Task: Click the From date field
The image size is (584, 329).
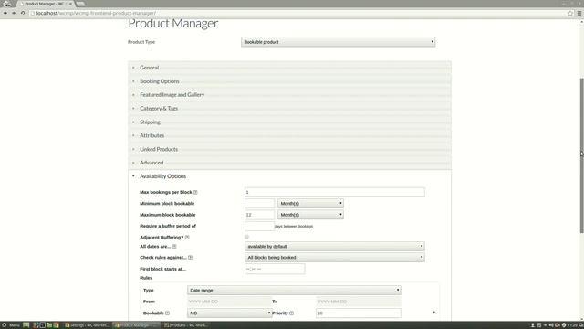Action: pos(229,302)
